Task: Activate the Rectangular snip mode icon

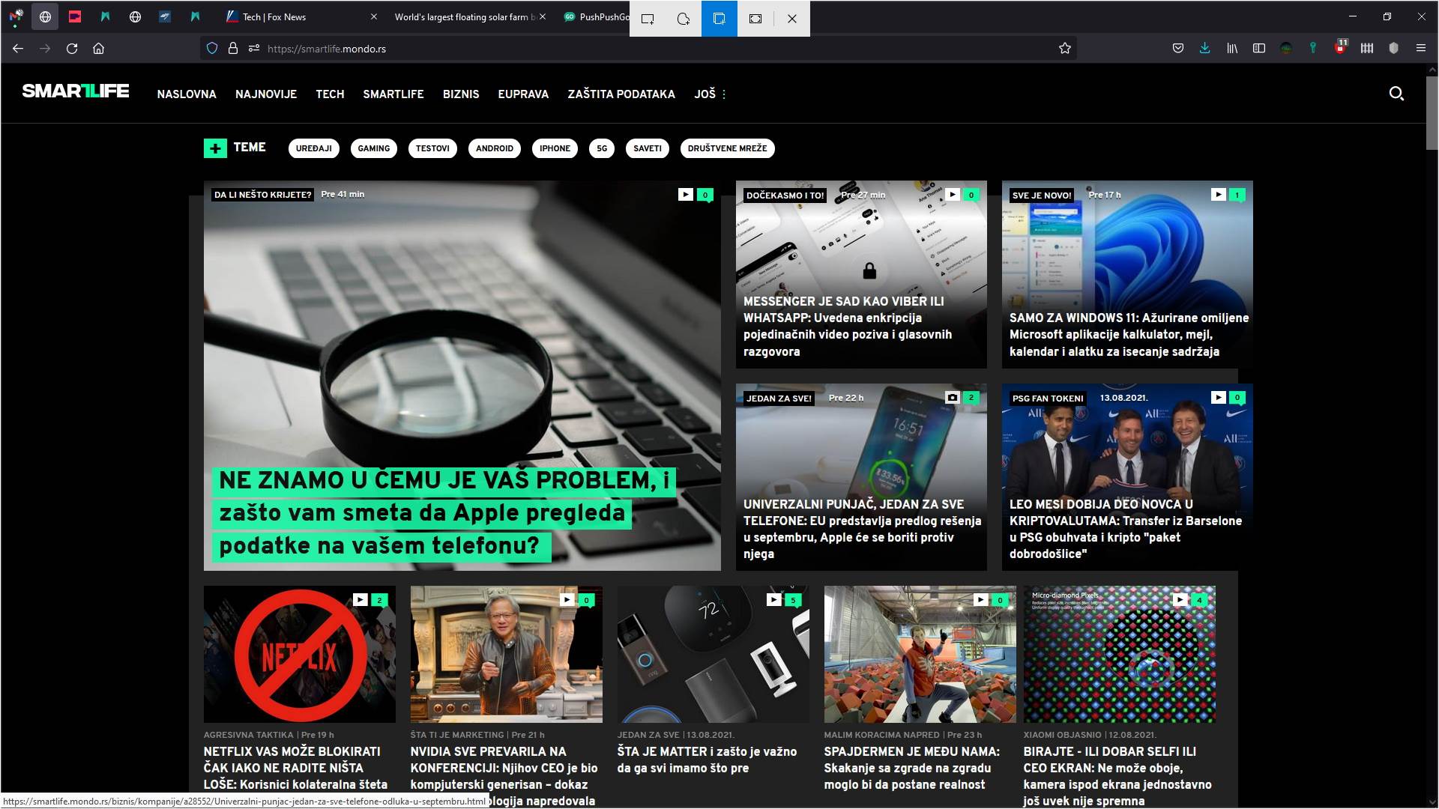Action: click(647, 18)
